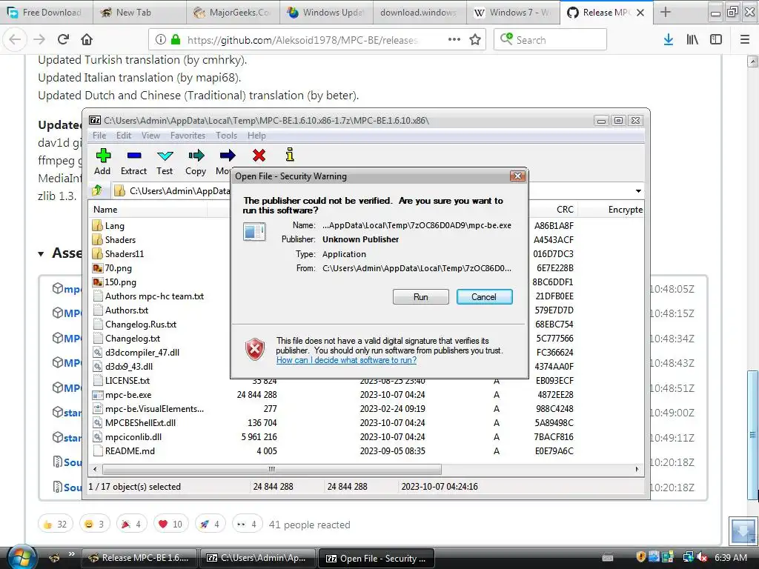759x569 pixels.
Task: Open Firefox downloads panel
Action: [x=669, y=39]
